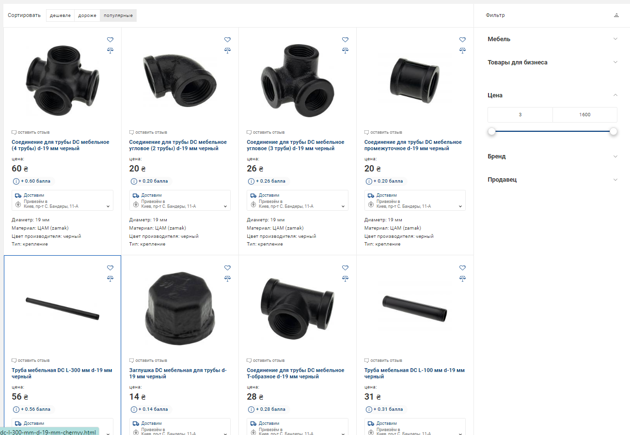Grab the minimum price slider handle

pyautogui.click(x=492, y=131)
